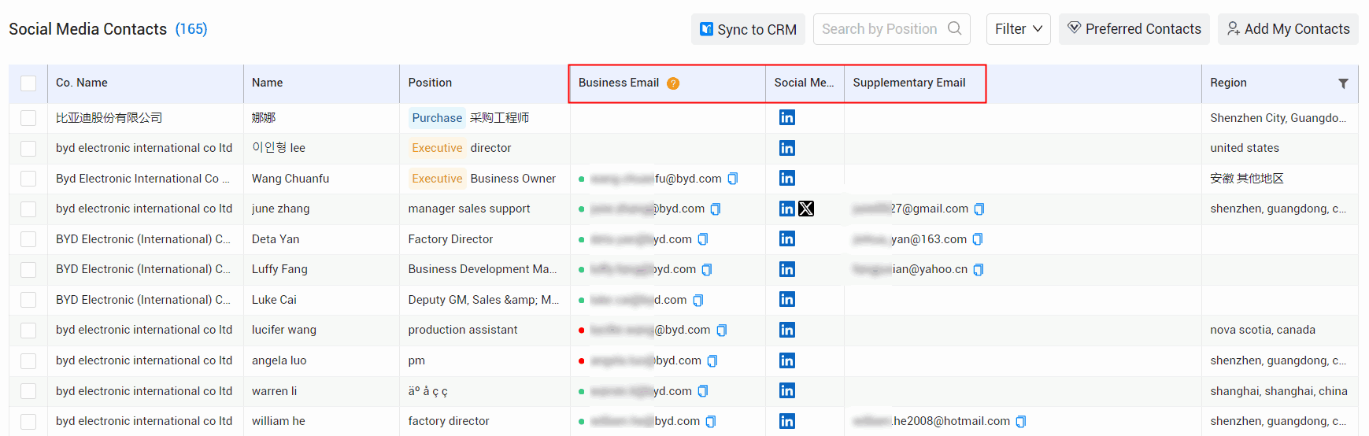Copy william he's hotmail address
1369x436 pixels.
(1021, 421)
